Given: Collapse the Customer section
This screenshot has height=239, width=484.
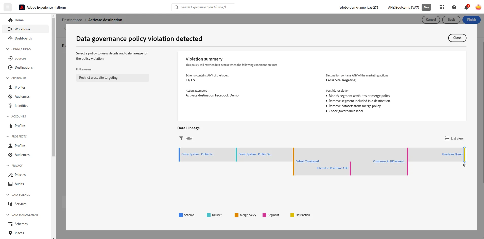Looking at the screenshot, I should 8,78.
